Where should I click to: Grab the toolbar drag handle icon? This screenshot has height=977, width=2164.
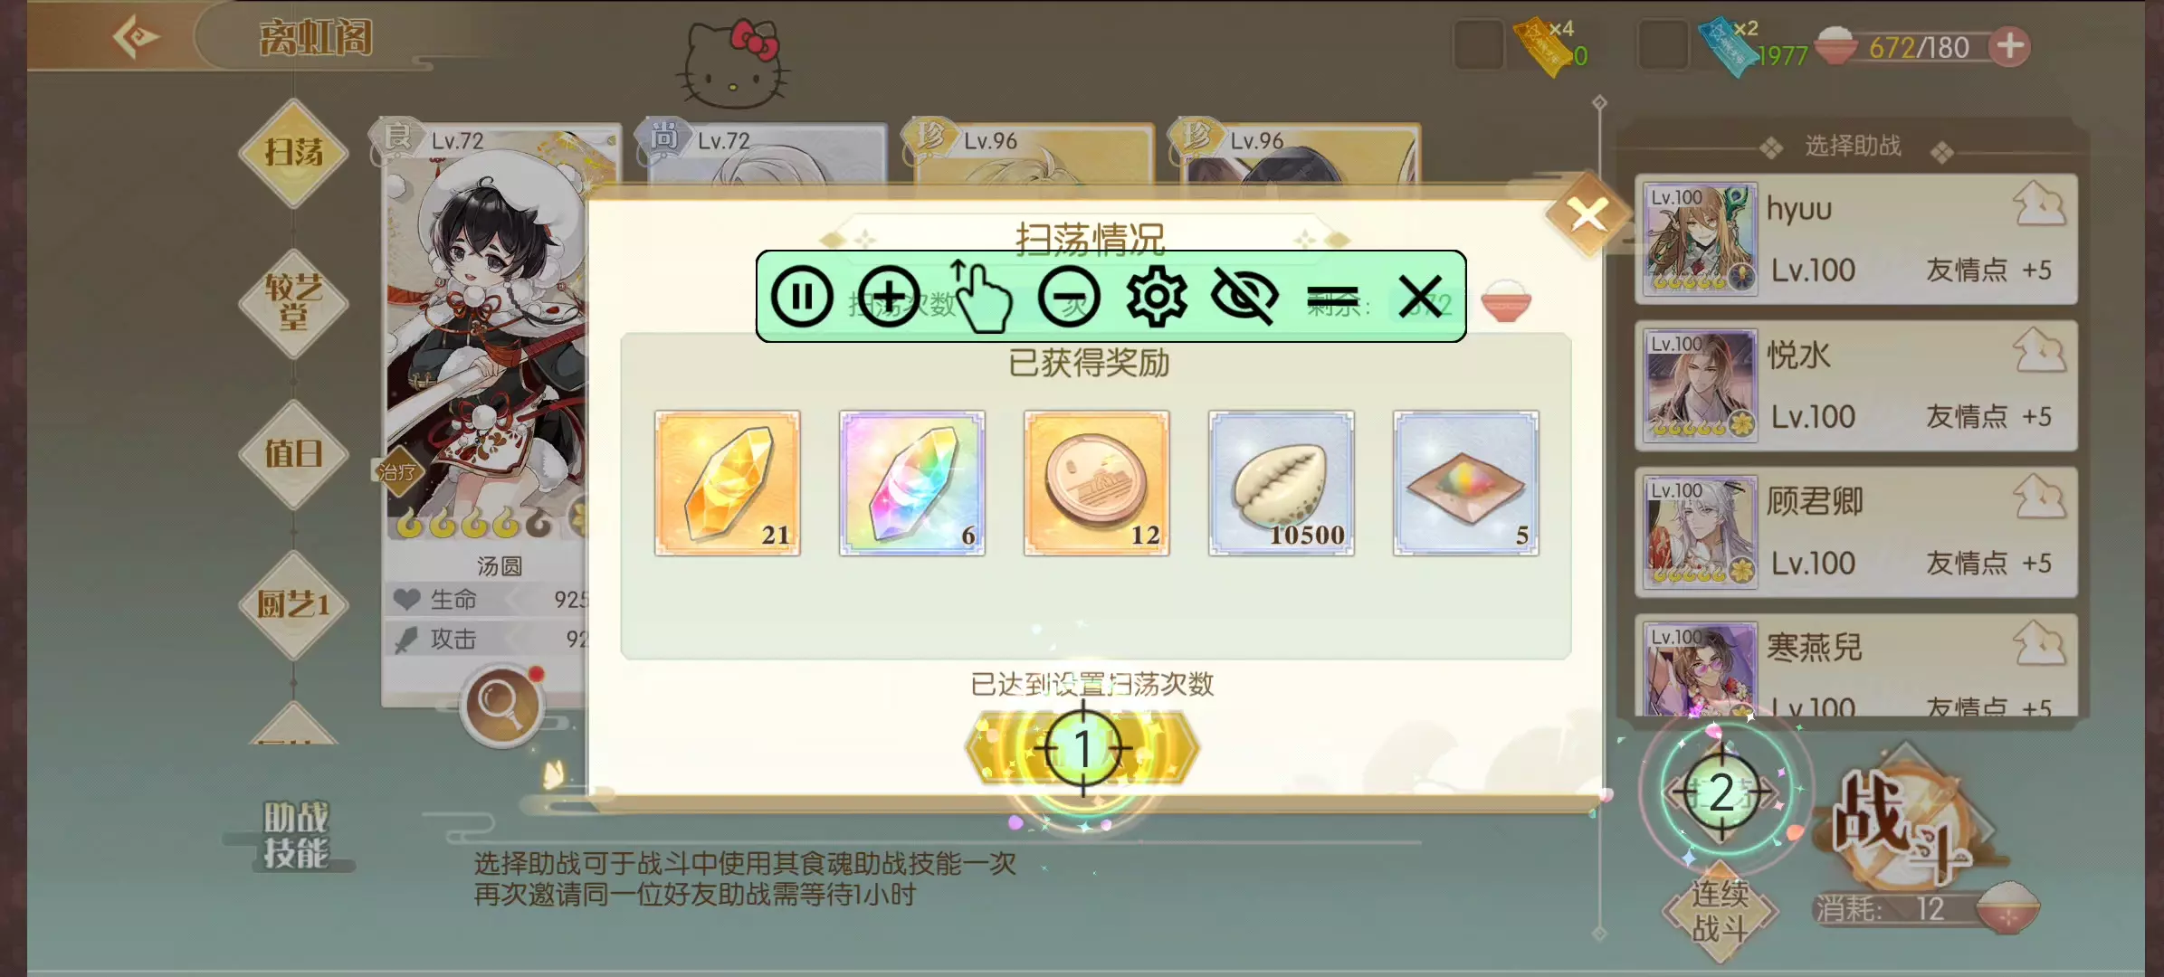(1332, 297)
